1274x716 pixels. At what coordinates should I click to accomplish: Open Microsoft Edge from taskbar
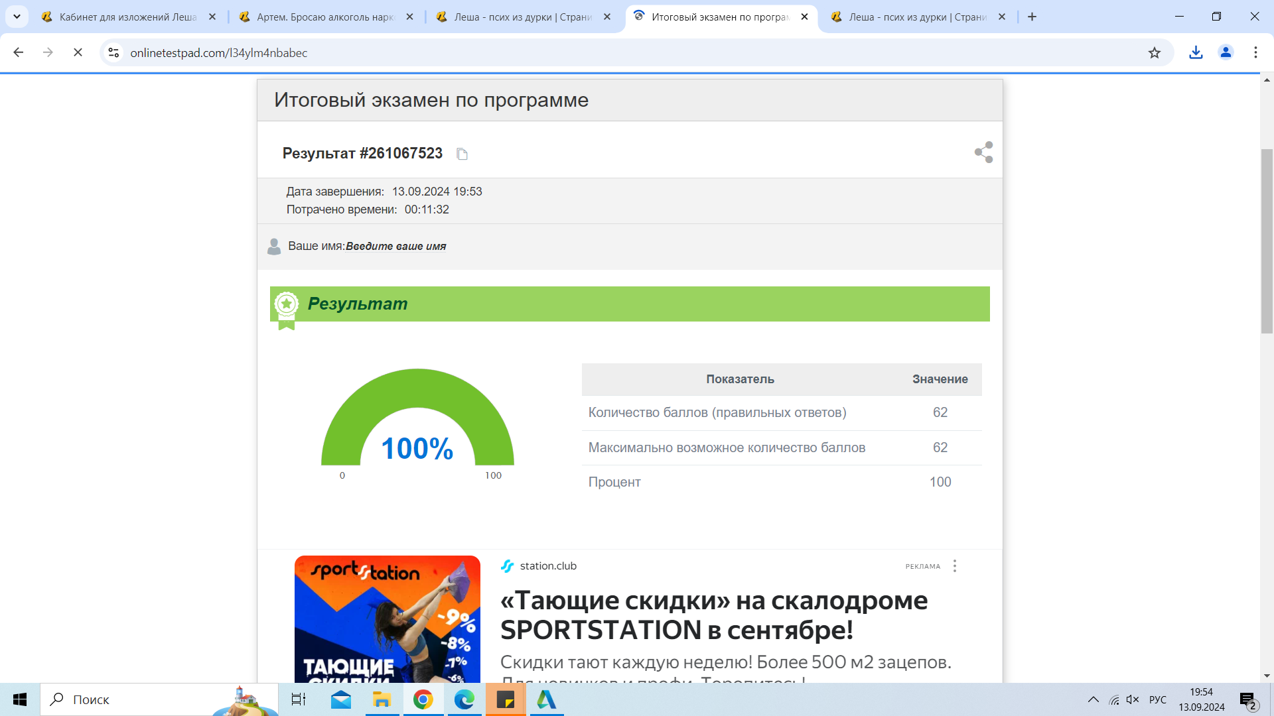tap(464, 699)
